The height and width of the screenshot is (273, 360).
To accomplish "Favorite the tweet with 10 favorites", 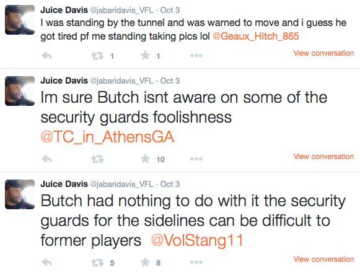I will [146, 158].
